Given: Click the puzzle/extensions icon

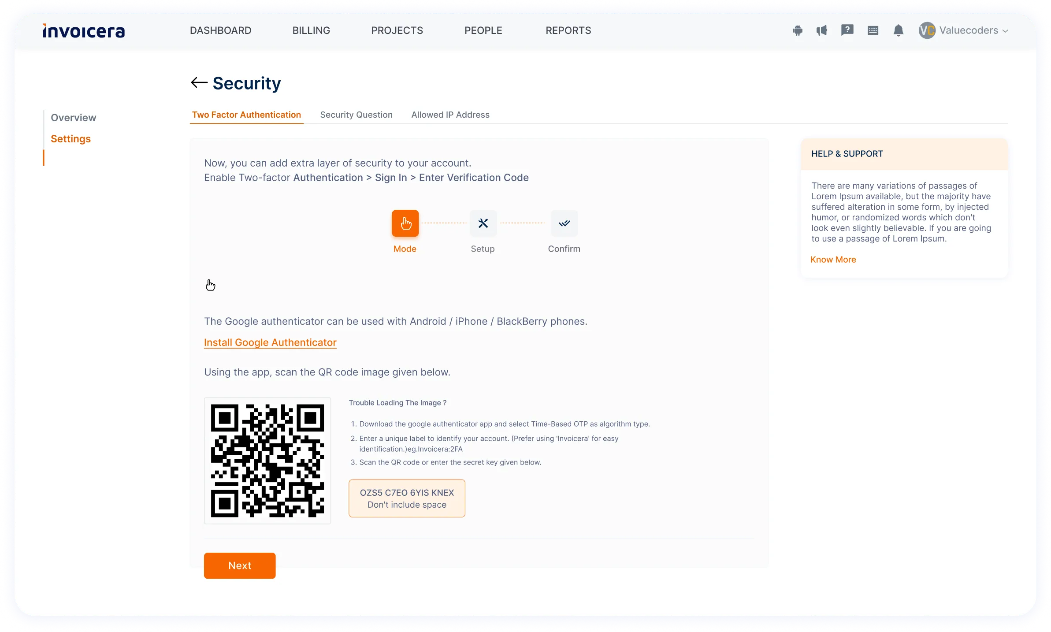Looking at the screenshot, I should point(799,30).
